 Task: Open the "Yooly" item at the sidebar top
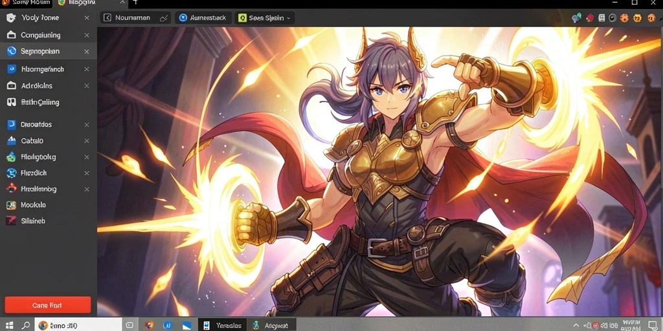(x=48, y=17)
